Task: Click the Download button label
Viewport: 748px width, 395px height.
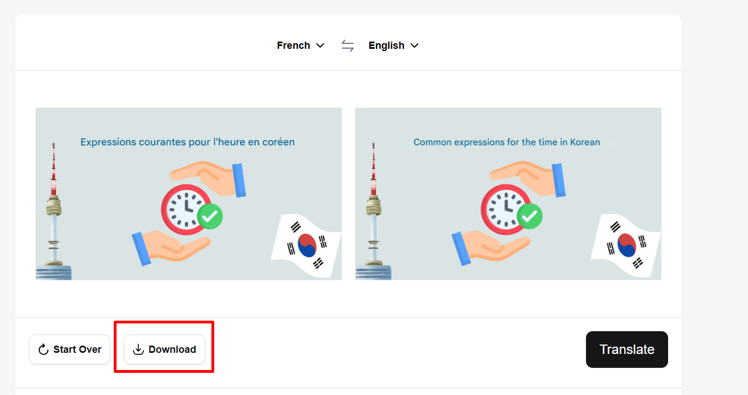Action: 172,350
